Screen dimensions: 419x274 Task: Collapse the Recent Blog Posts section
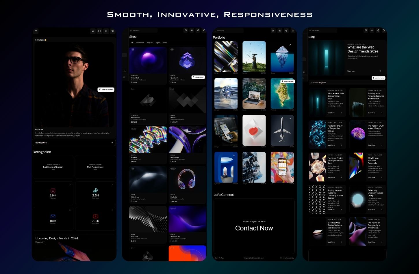[x=311, y=82]
